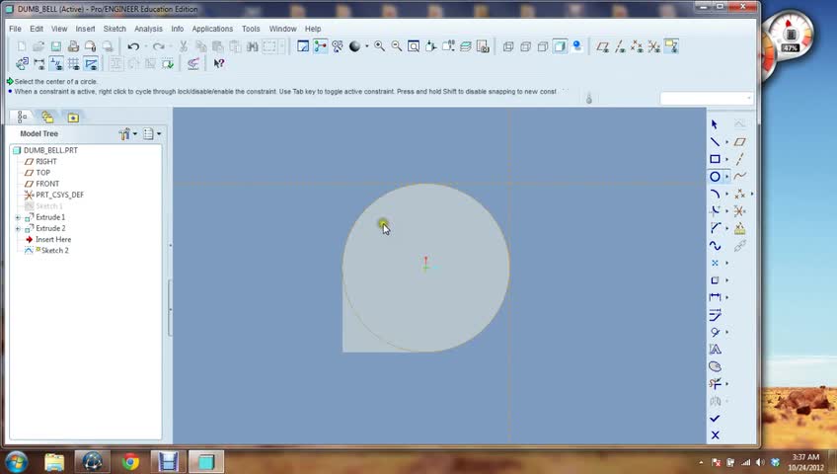Click the Print icon

coord(73,47)
